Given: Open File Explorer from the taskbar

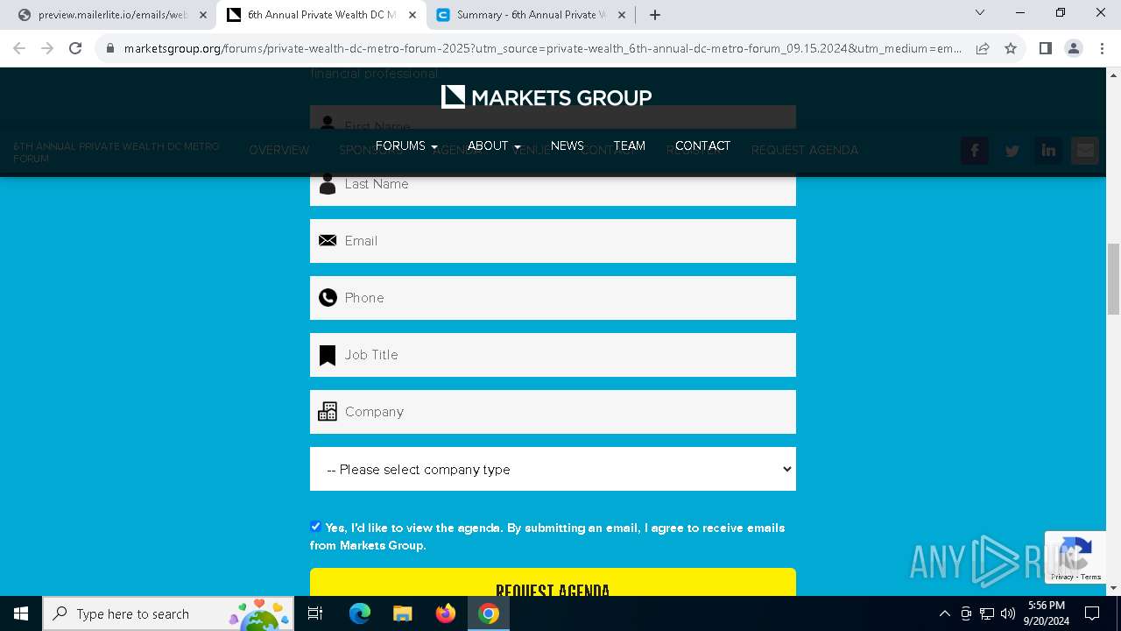Looking at the screenshot, I should [x=402, y=613].
